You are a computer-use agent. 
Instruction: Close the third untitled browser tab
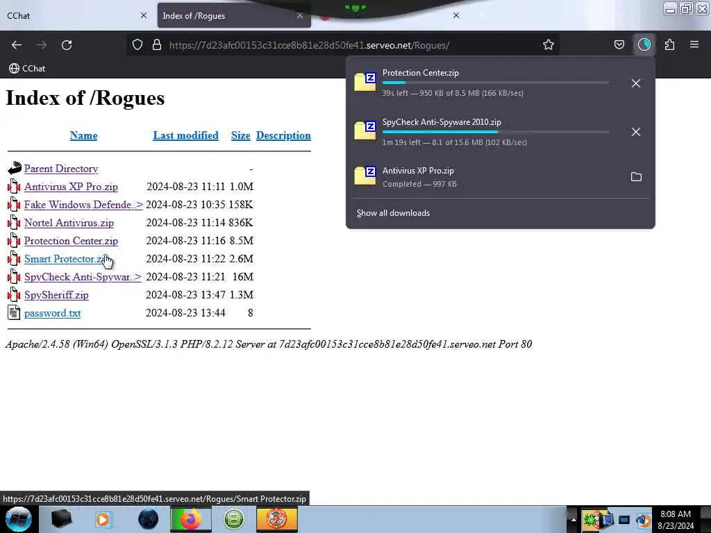pyautogui.click(x=456, y=15)
